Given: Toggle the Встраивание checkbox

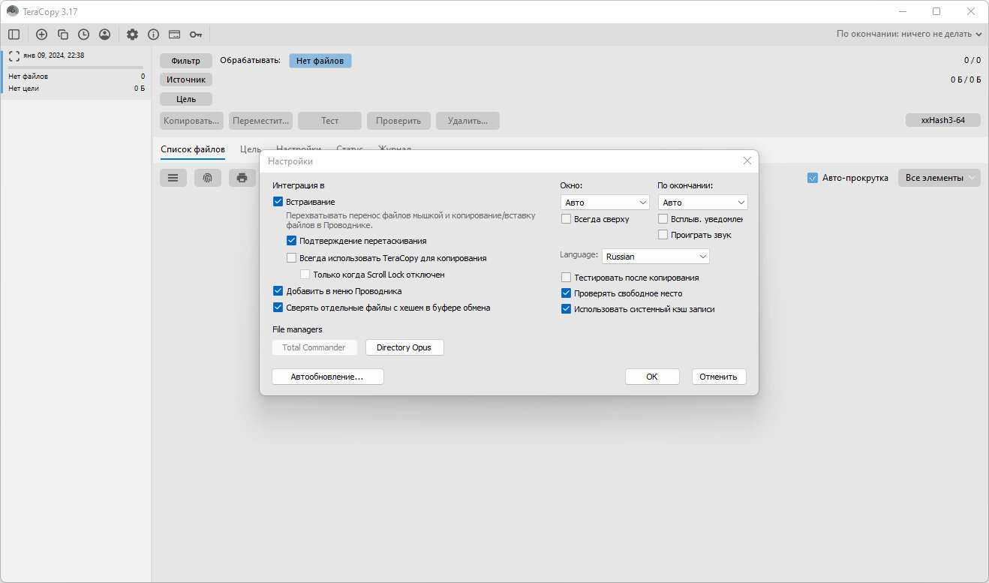Looking at the screenshot, I should click(278, 202).
